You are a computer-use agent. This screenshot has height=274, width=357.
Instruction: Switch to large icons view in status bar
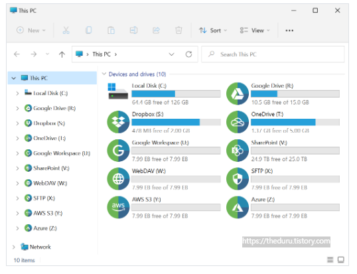341,259
